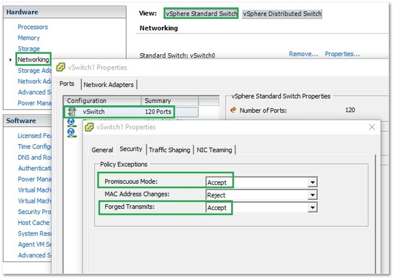
Task: Open Processors in Hardware list
Action: click(32, 27)
